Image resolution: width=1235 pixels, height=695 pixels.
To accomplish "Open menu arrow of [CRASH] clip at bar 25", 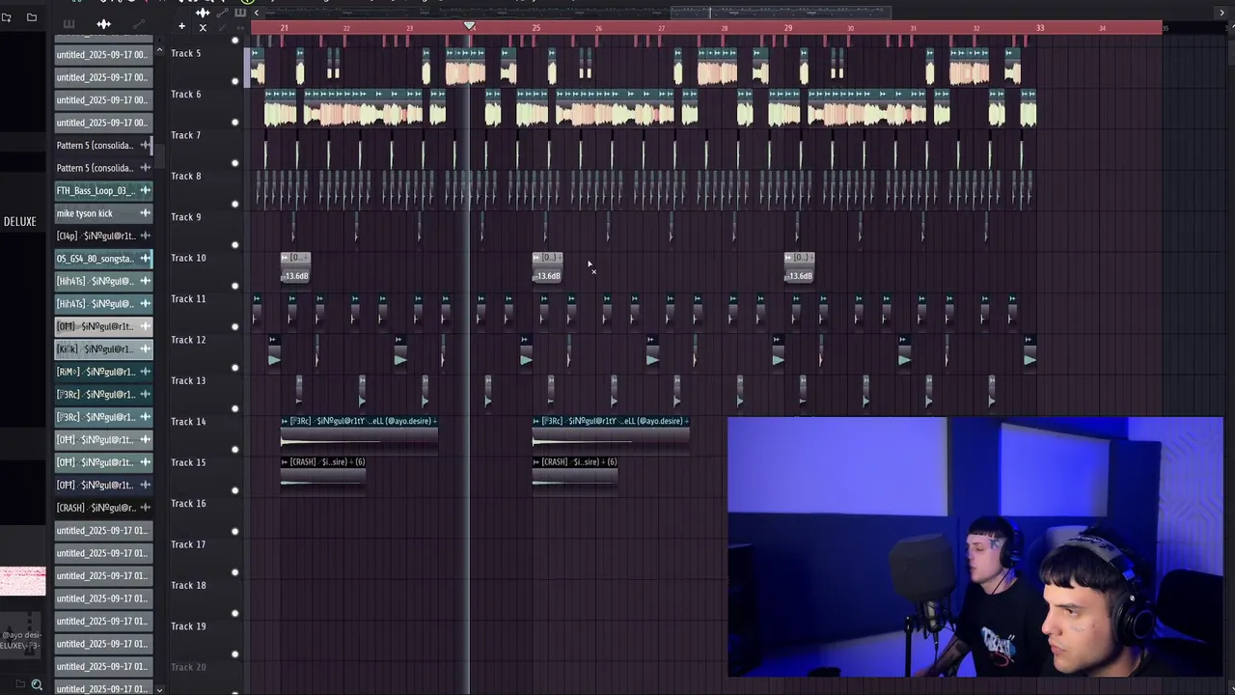I will tap(536, 461).
